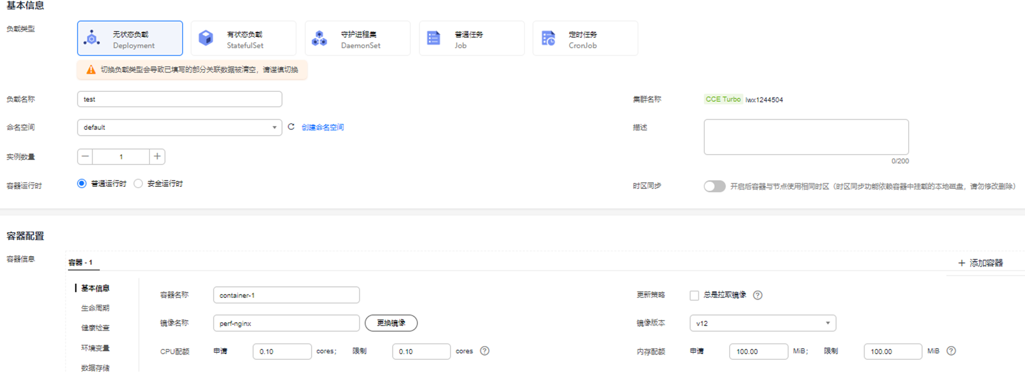This screenshot has height=379, width=1025.
Task: Select the 普通运行时 radio button
Action: 82,184
